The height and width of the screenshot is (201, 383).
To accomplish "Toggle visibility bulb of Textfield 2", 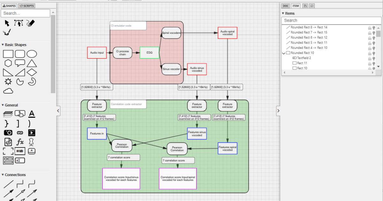I will [x=374, y=58].
